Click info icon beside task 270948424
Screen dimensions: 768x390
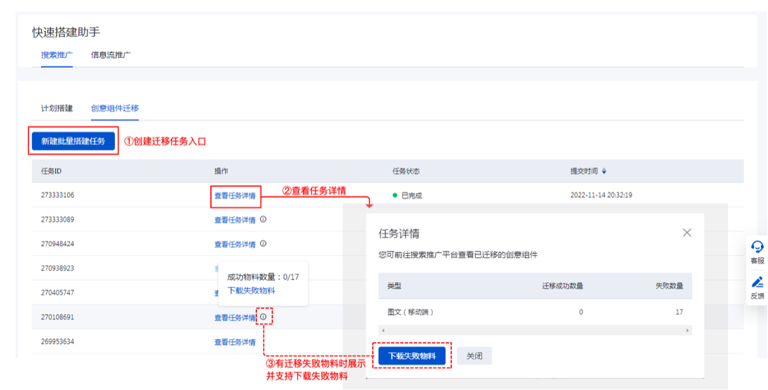click(263, 244)
